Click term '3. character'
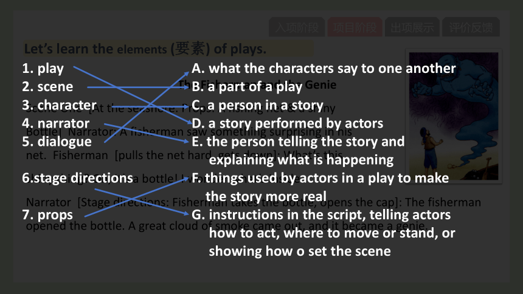 pos(59,105)
